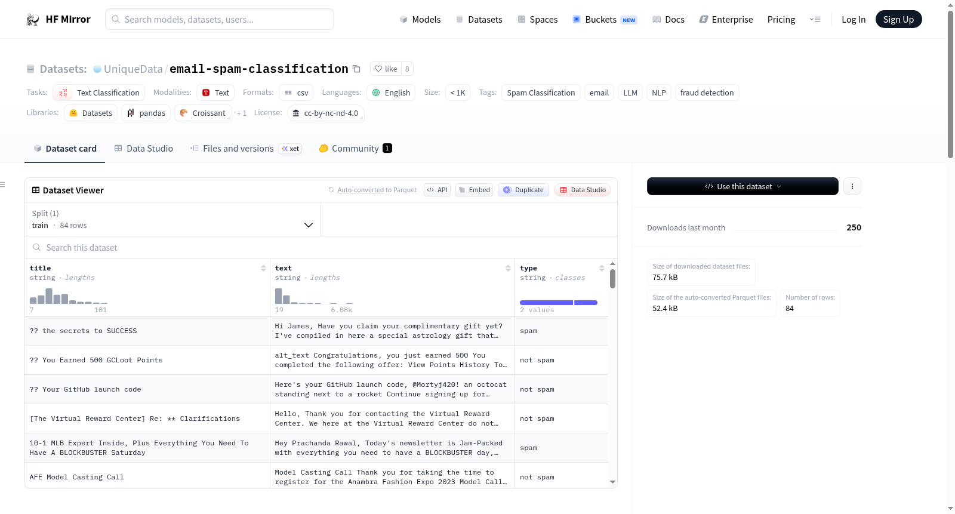The height and width of the screenshot is (514, 955).
Task: Click the csv format tag
Action: coord(296,93)
